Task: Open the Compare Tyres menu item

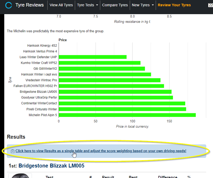Action: click(x=115, y=5)
